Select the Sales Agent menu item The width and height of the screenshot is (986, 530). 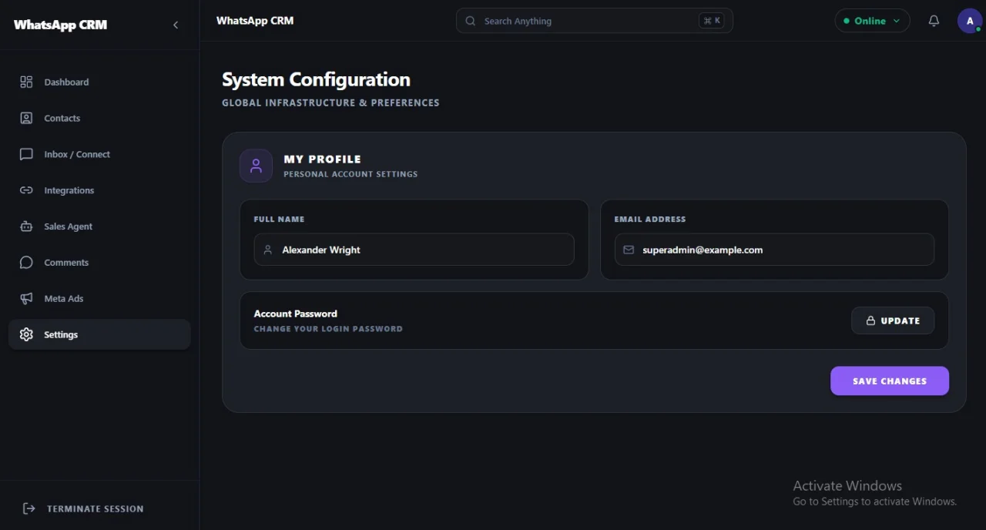click(x=99, y=226)
